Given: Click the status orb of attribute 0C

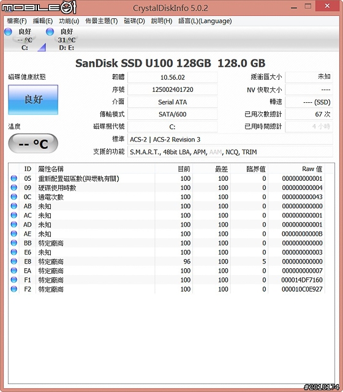Looking at the screenshot, I should click(14, 197).
